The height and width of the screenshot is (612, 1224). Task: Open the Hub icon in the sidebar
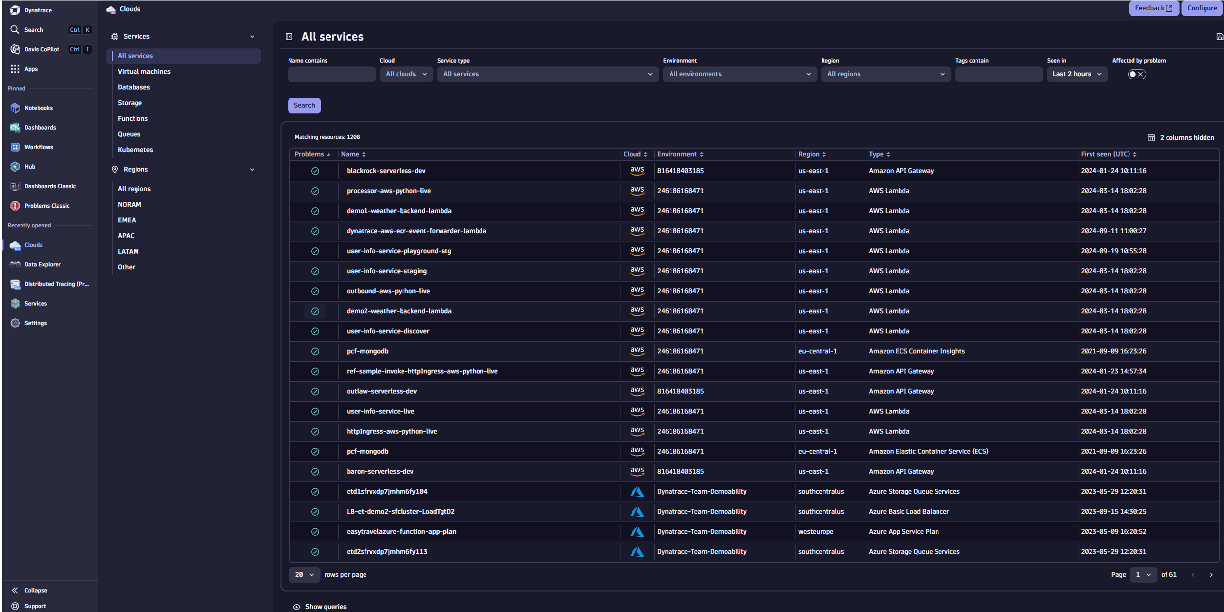(15, 167)
